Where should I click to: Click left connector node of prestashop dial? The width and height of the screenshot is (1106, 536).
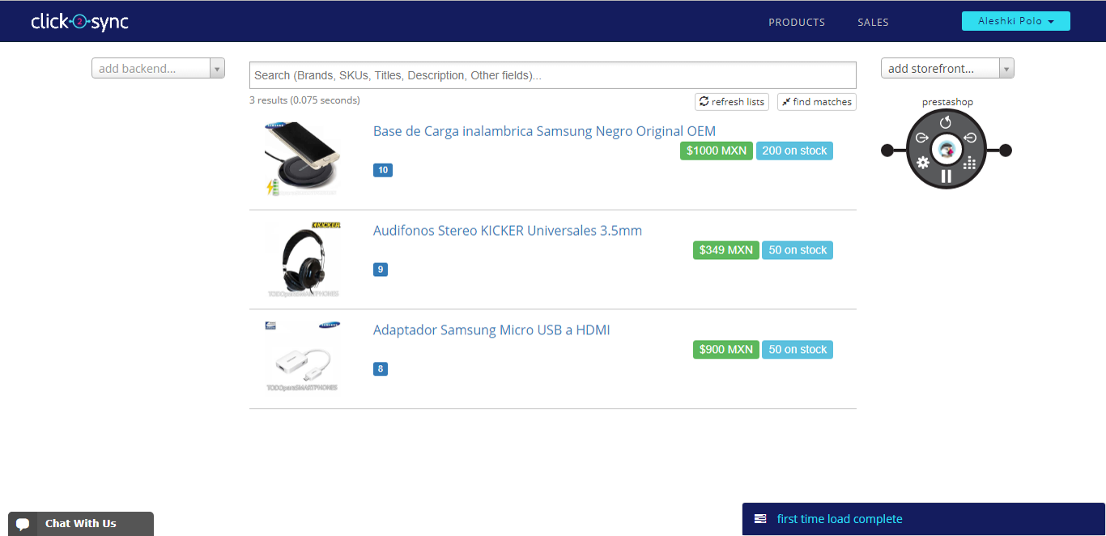click(887, 150)
